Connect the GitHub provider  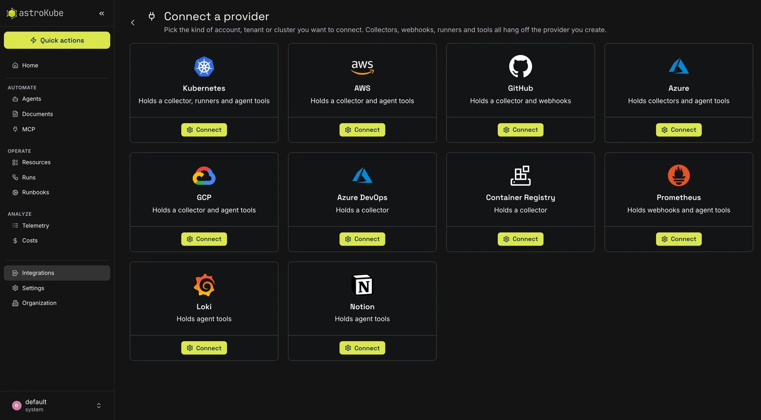520,130
